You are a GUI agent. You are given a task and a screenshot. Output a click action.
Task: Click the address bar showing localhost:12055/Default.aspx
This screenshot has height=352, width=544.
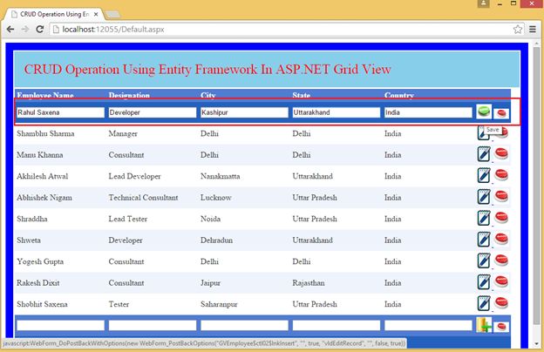281,29
